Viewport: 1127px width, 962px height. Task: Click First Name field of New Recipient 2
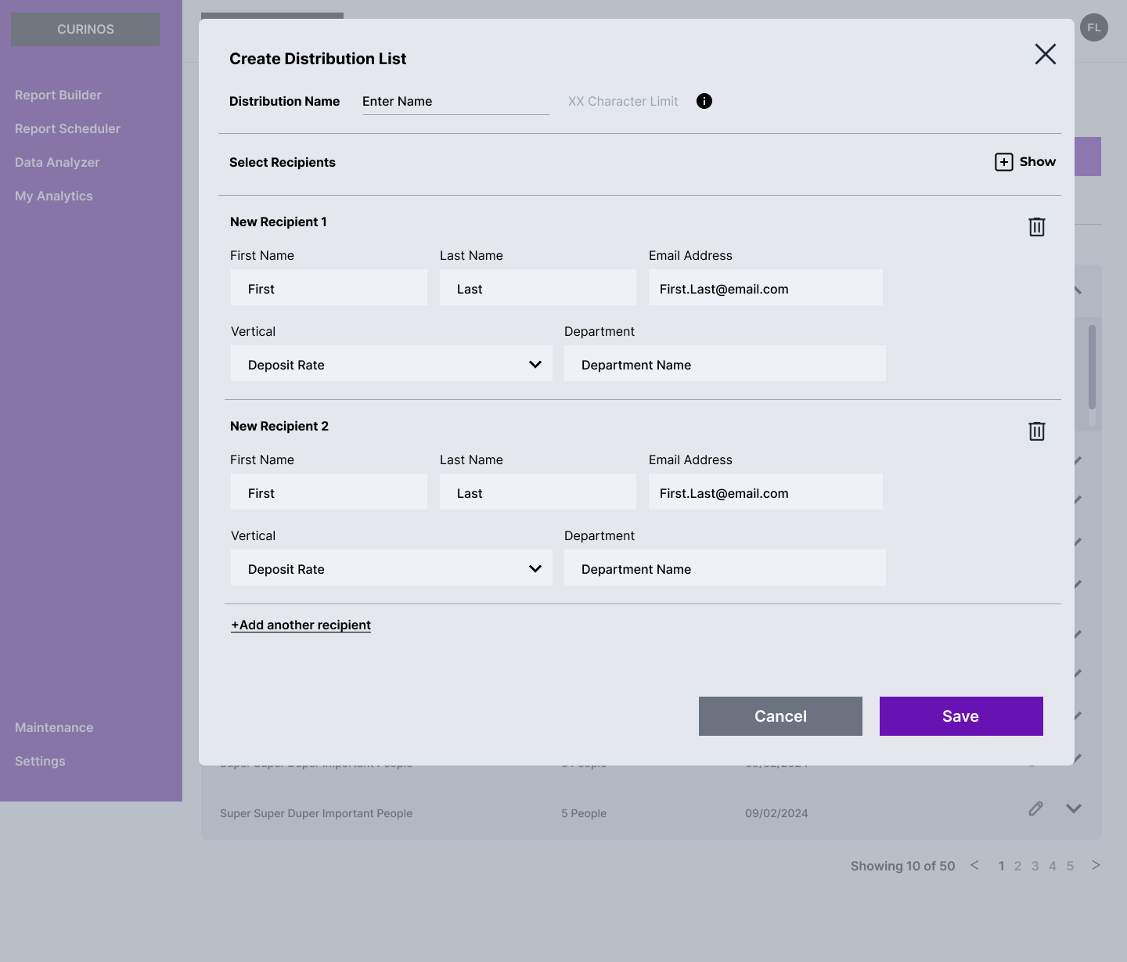click(x=329, y=492)
